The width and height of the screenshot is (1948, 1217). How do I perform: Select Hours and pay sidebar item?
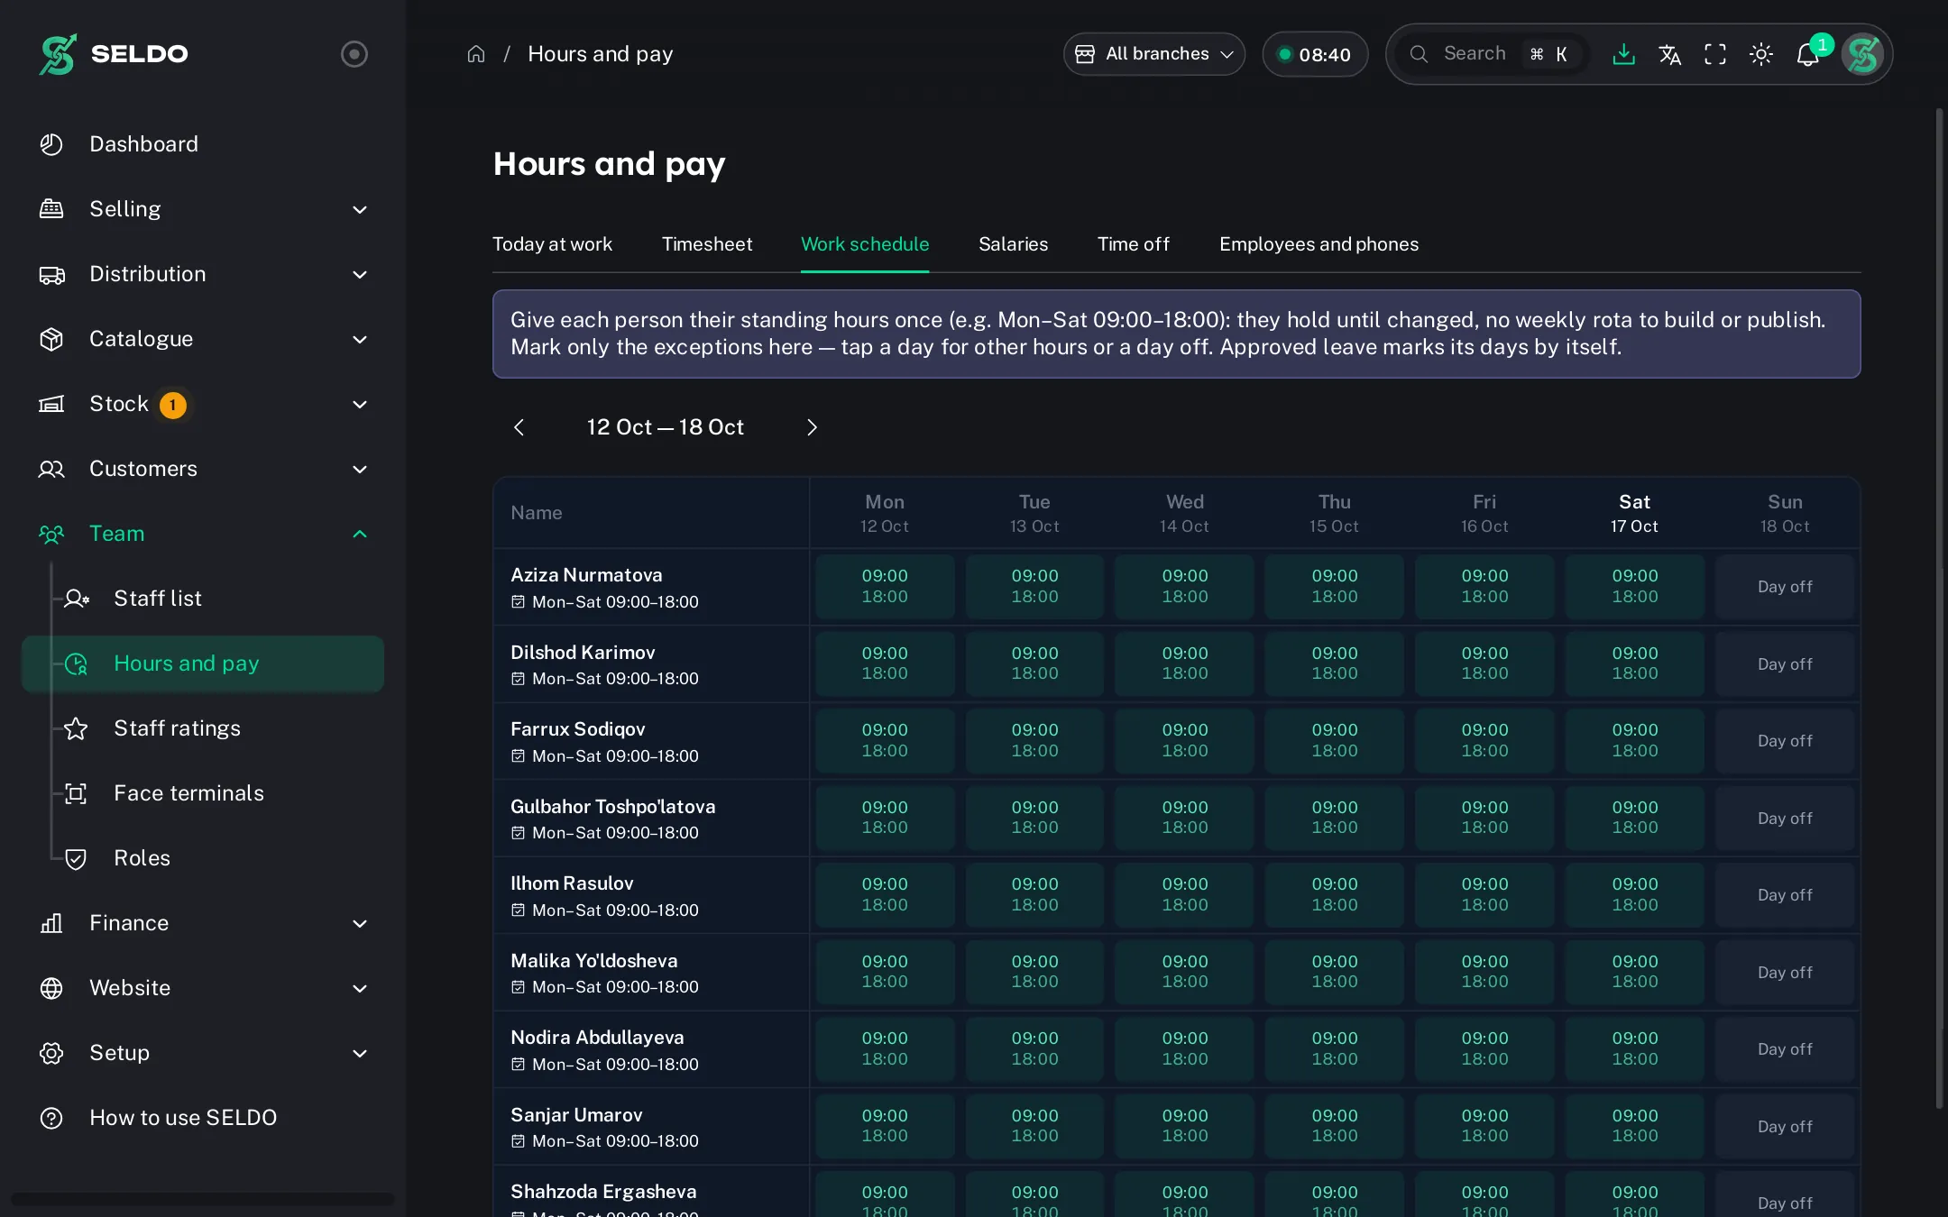pos(203,663)
